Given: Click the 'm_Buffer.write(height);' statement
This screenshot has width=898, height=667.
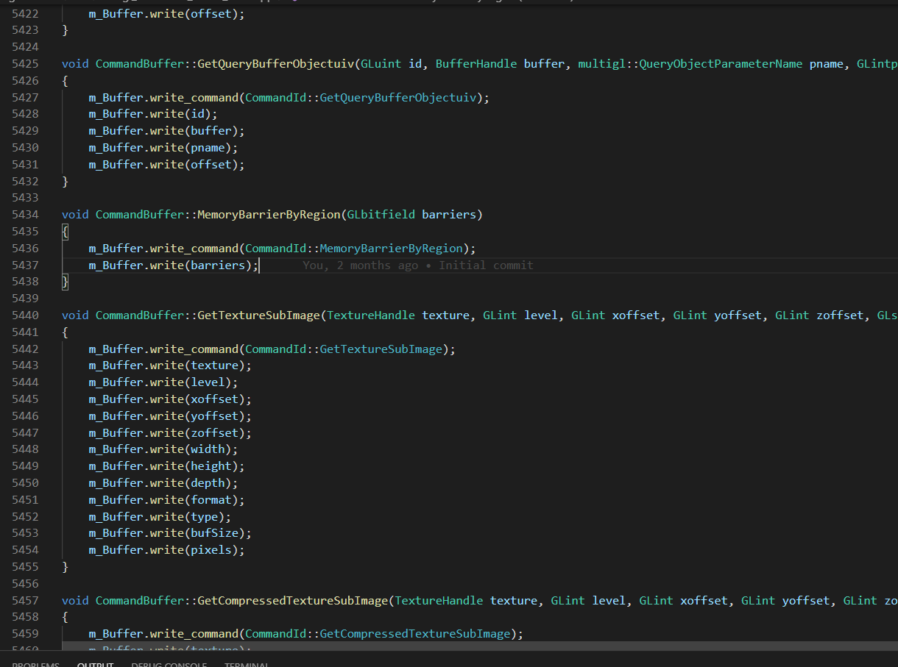Looking at the screenshot, I should (x=167, y=466).
